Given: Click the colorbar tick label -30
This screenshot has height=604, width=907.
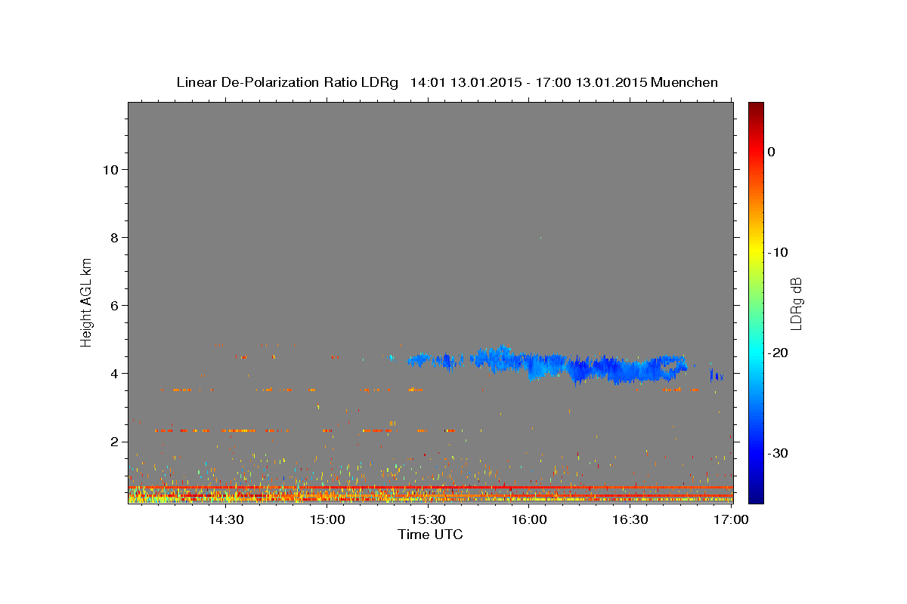Looking at the screenshot, I should tap(778, 453).
